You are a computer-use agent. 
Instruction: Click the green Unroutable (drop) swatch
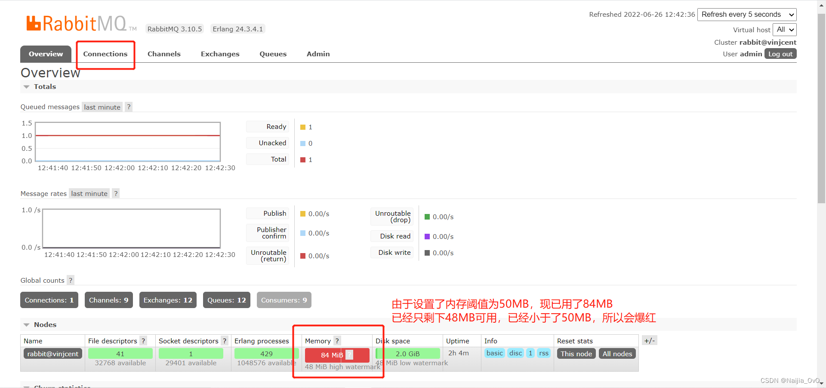click(427, 217)
